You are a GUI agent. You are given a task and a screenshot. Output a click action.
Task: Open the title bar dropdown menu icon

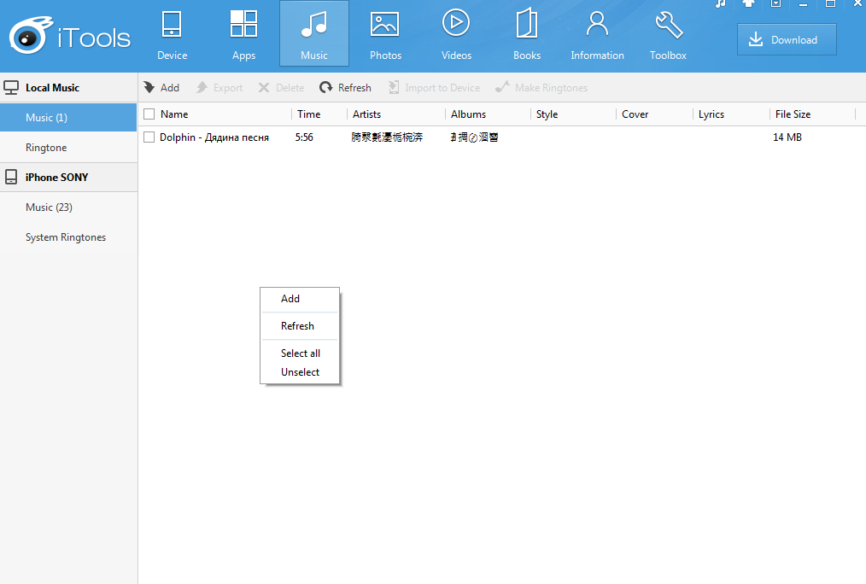(x=775, y=3)
